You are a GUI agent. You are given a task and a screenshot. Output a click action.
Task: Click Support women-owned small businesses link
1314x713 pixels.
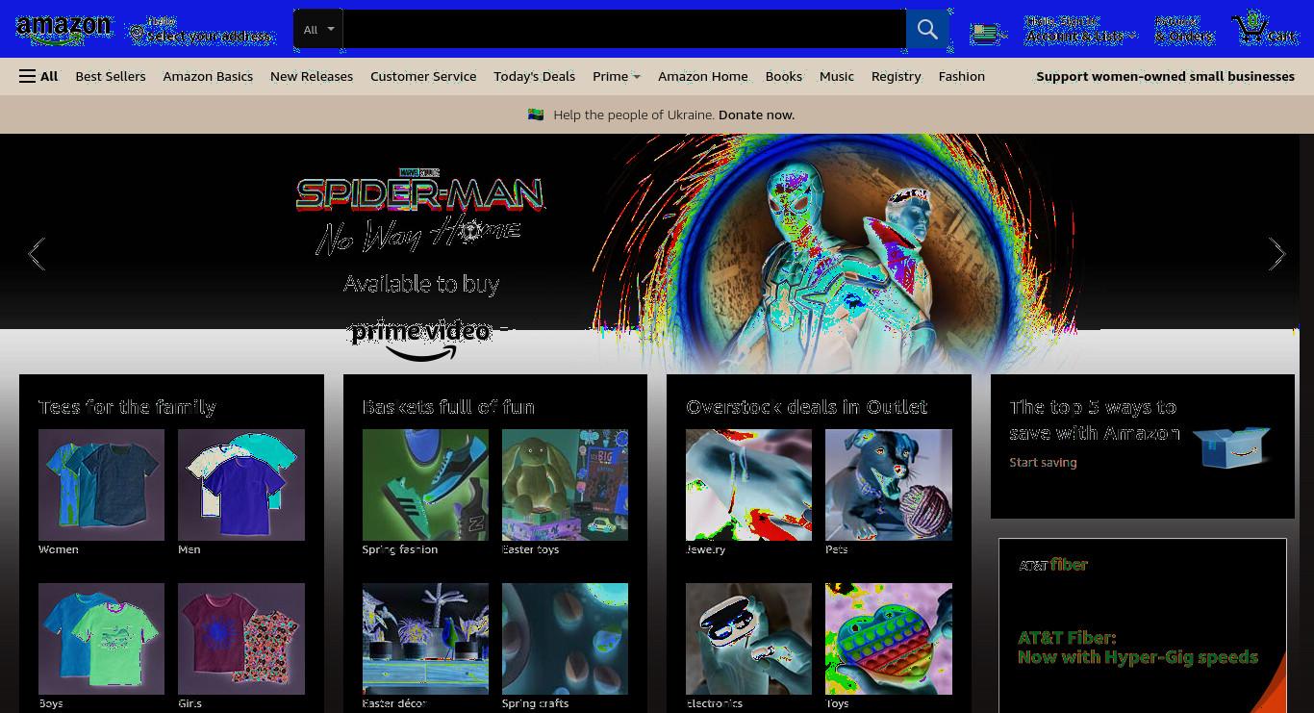click(1165, 76)
